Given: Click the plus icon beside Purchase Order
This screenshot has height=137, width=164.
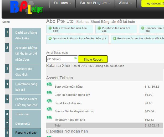Looking at the screenshot, I should click(x=114, y=38).
